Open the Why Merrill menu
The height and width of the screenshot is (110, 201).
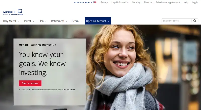click(11, 21)
